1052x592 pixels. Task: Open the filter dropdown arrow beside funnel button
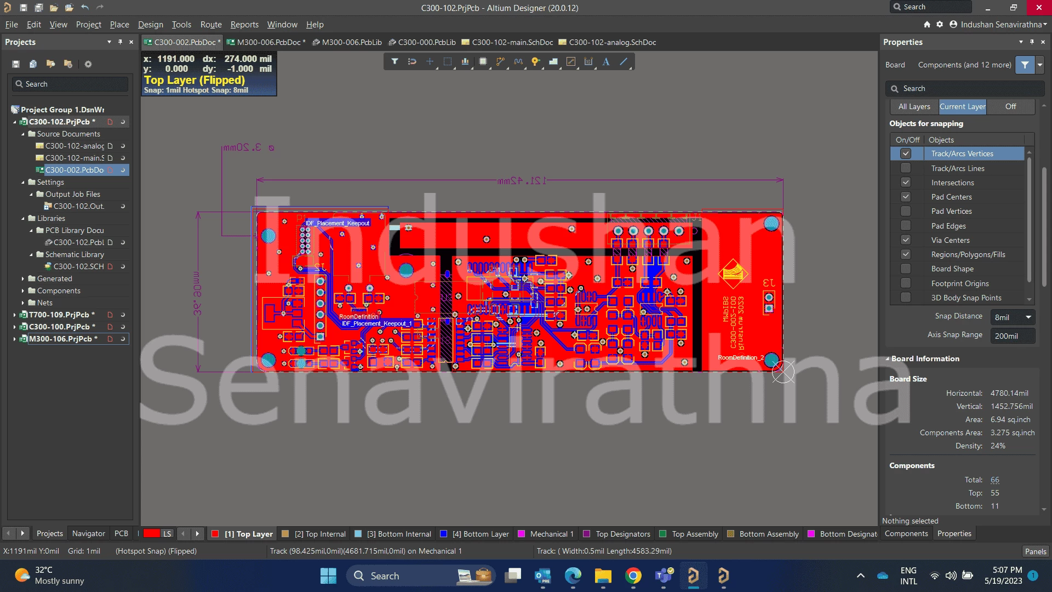tap(1039, 65)
